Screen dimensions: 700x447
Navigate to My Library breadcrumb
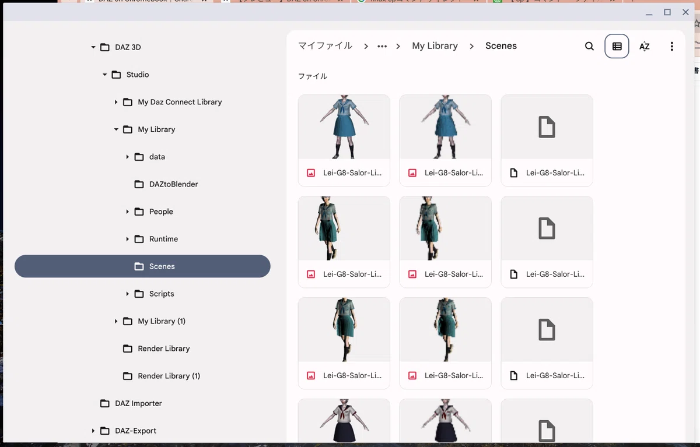435,46
